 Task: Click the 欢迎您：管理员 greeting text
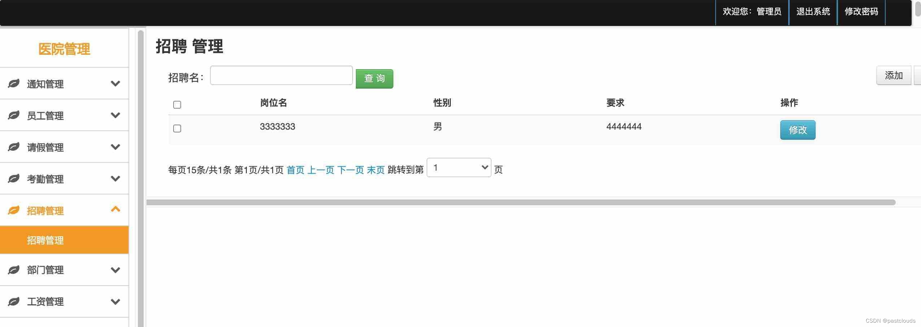click(752, 12)
